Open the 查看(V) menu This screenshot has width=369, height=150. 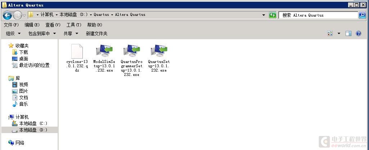pyautogui.click(x=53, y=25)
